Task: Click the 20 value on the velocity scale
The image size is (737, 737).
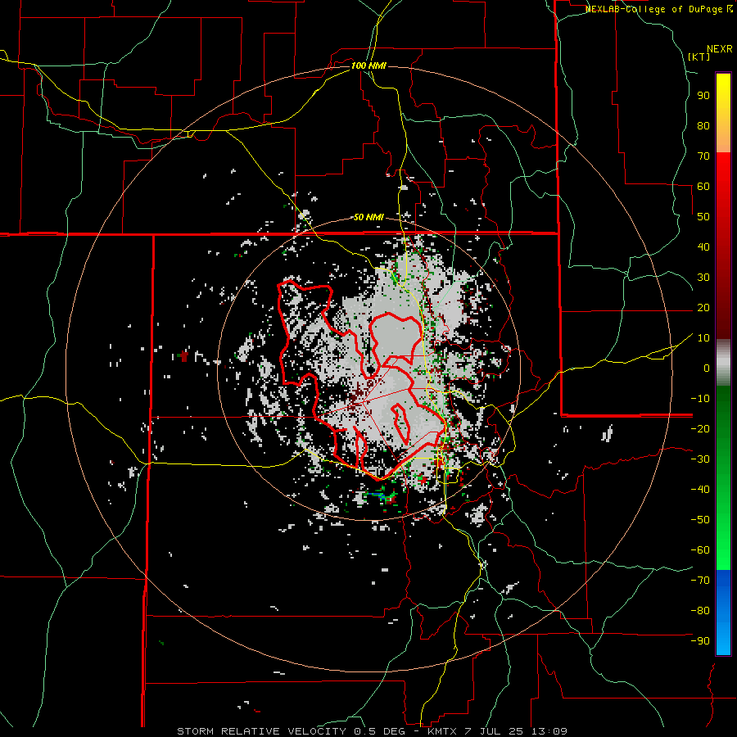Action: click(x=703, y=308)
